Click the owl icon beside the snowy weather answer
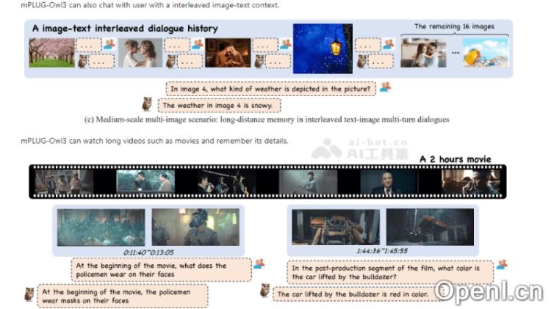Screen dimensions: 551x309 [x=146, y=104]
